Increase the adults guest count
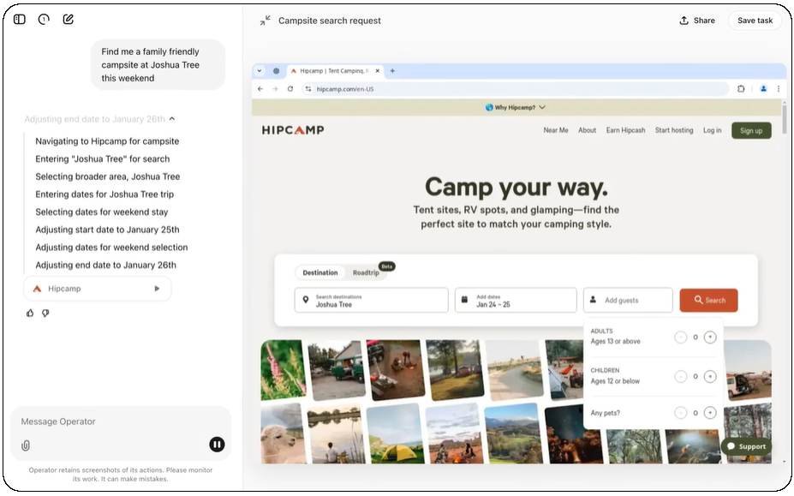The height and width of the screenshot is (496, 794). pyautogui.click(x=709, y=338)
